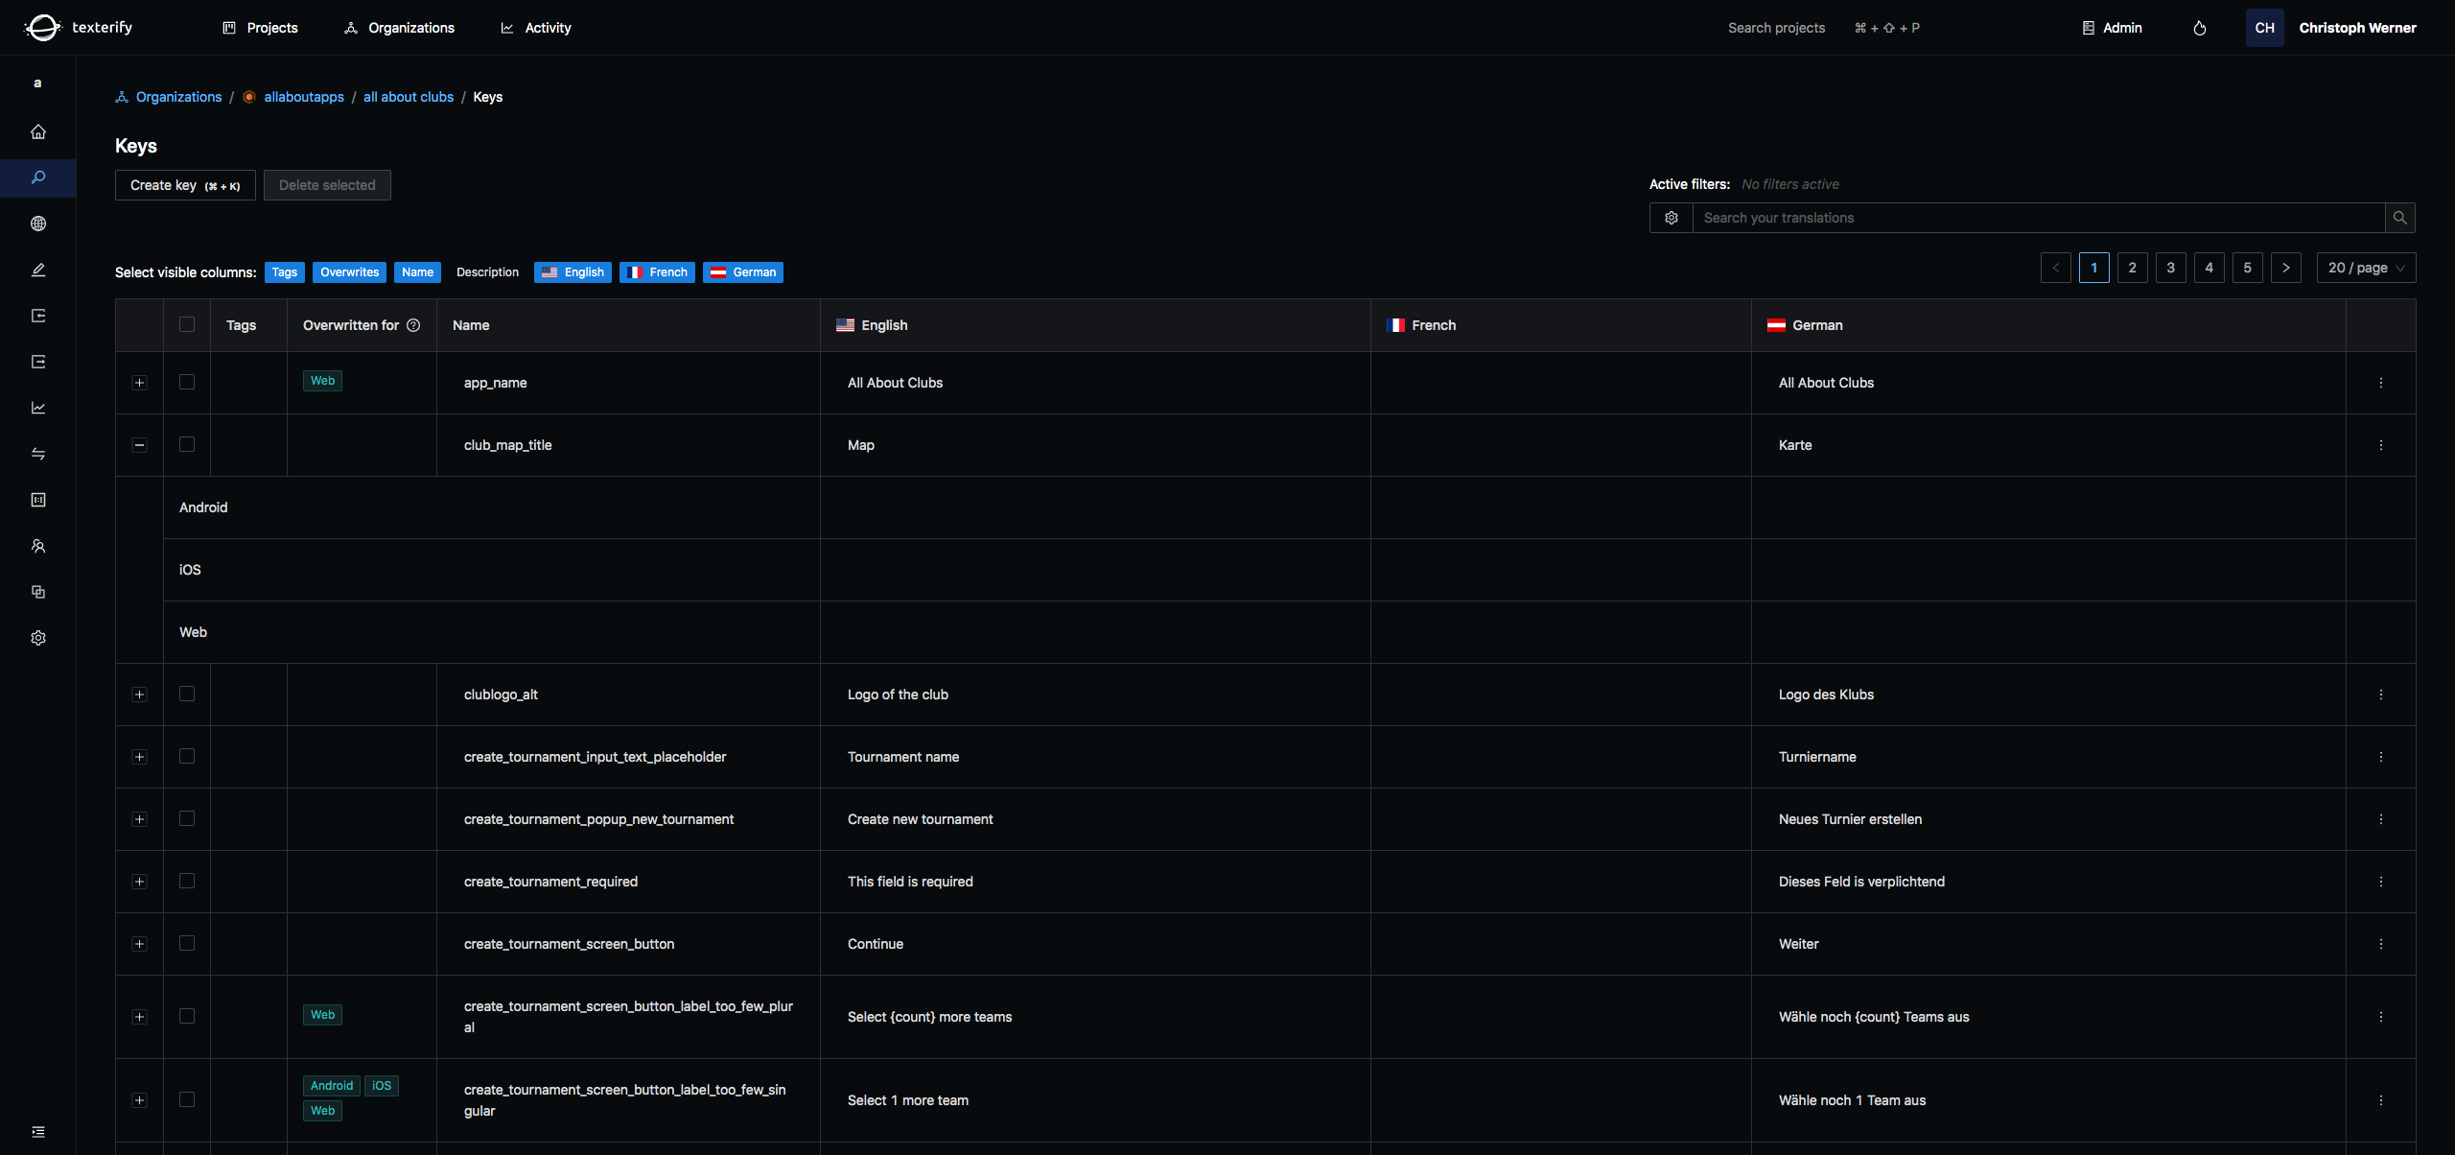2455x1155 pixels.
Task: Click the Create key button
Action: pos(185,185)
